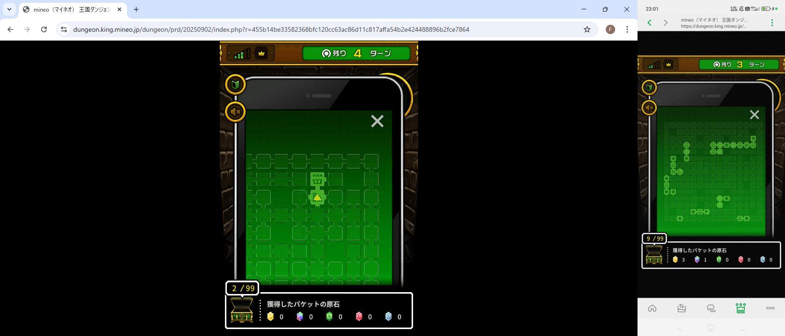This screenshot has height=336, width=785.
Task: Close the map in the phone window
Action: click(754, 115)
